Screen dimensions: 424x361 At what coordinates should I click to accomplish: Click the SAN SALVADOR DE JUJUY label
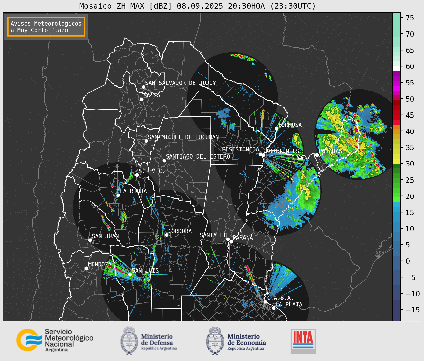(181, 83)
